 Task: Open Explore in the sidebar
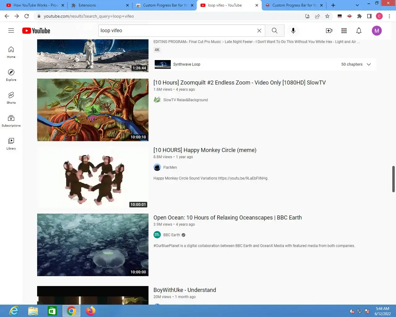coord(11,75)
